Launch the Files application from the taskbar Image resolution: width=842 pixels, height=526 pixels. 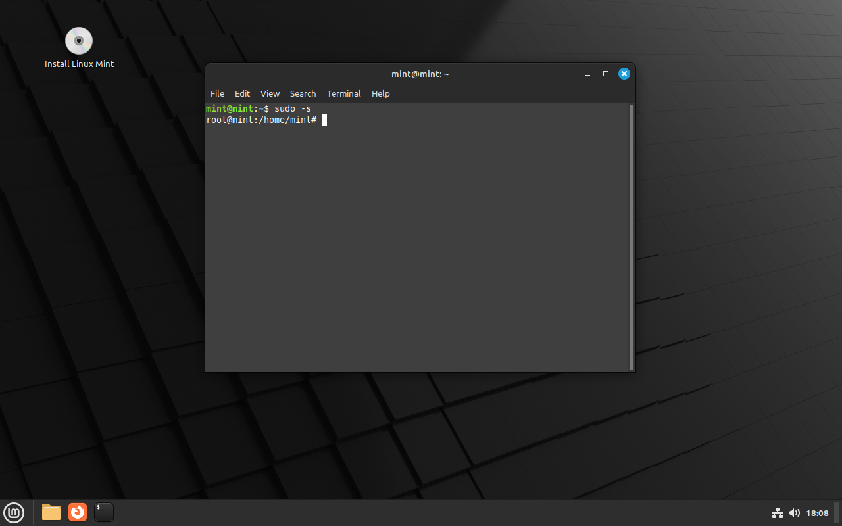coord(51,512)
